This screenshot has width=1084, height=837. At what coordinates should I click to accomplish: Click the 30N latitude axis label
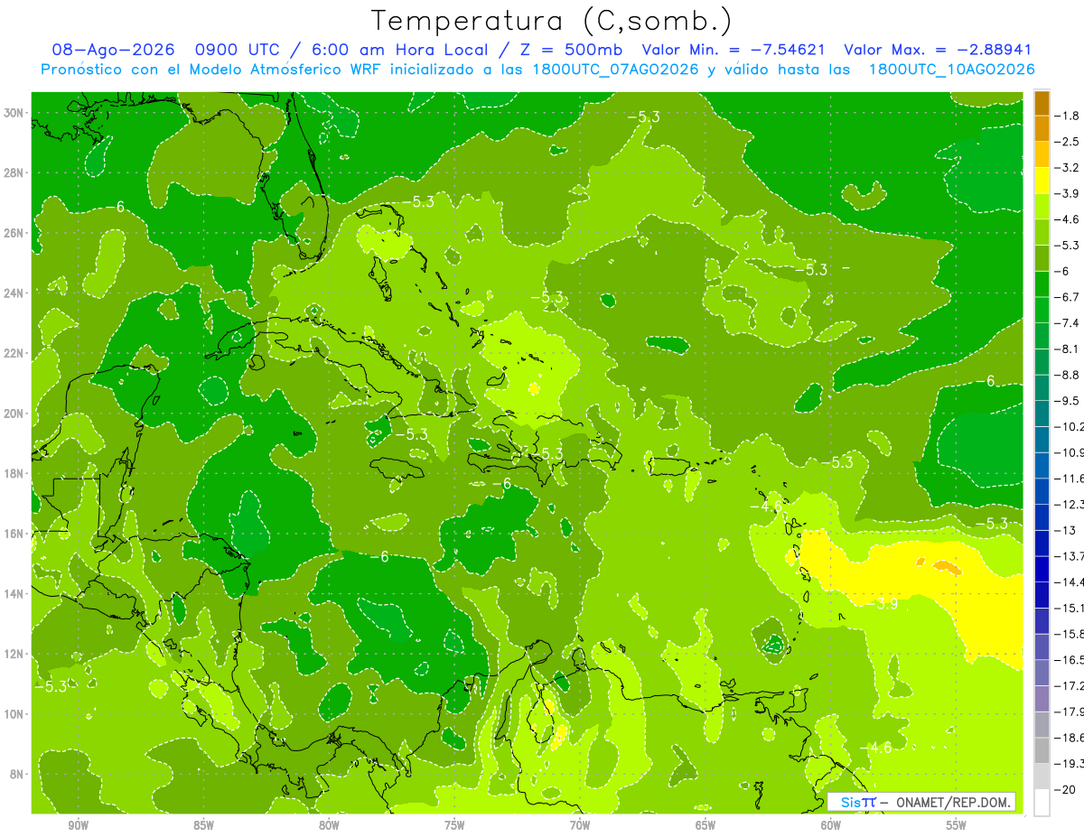14,113
